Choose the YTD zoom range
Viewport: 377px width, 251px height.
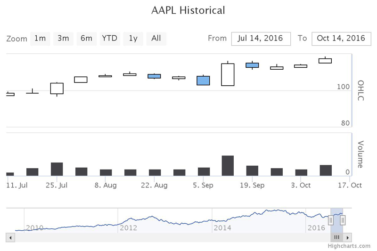[x=110, y=39]
